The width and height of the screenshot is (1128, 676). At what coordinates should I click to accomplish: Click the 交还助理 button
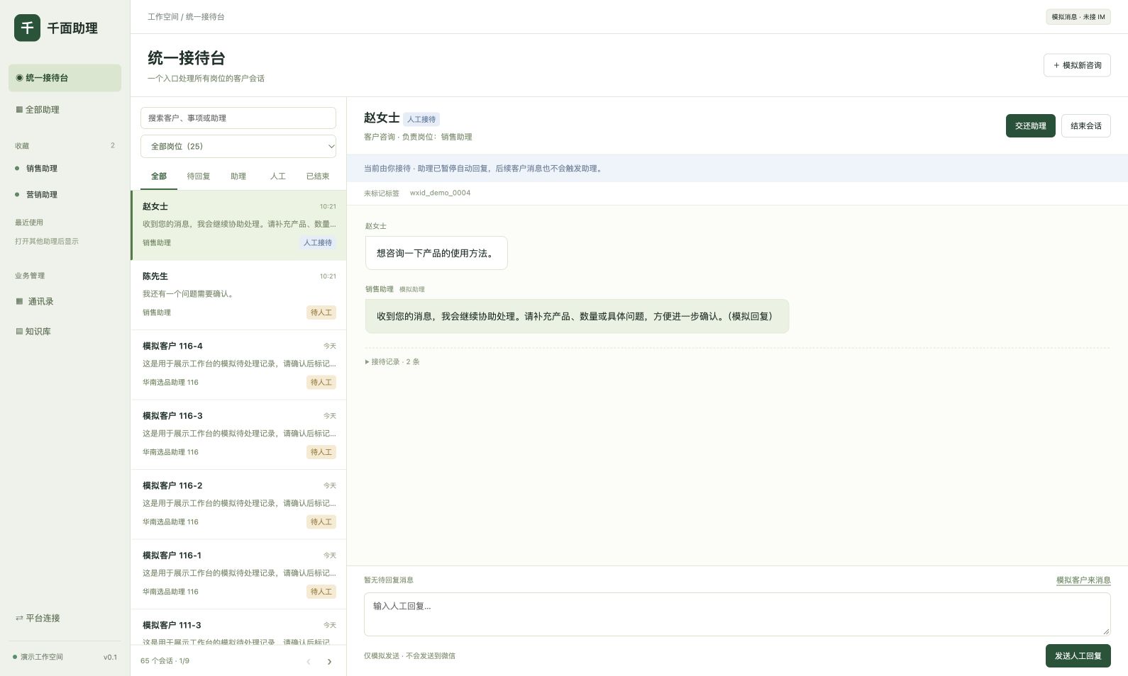(x=1030, y=126)
